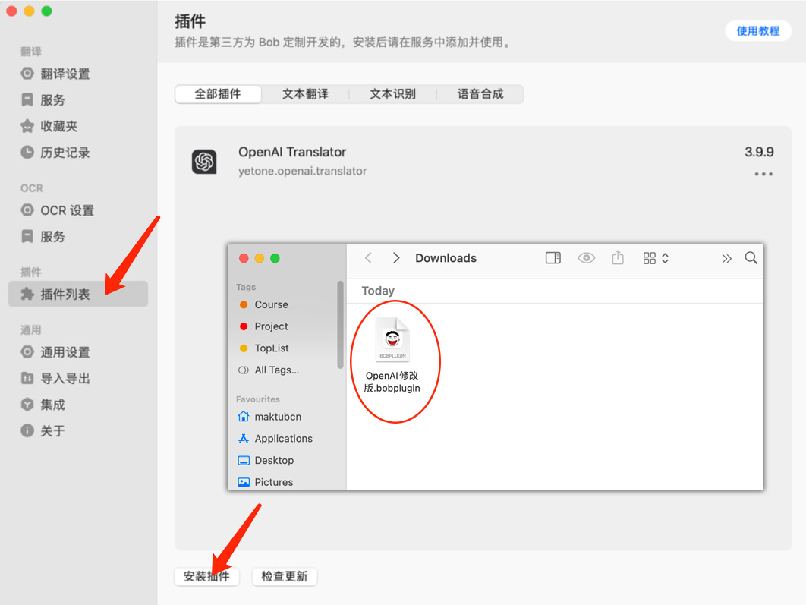
Task: Open 关于 about item
Action: pyautogui.click(x=78, y=430)
